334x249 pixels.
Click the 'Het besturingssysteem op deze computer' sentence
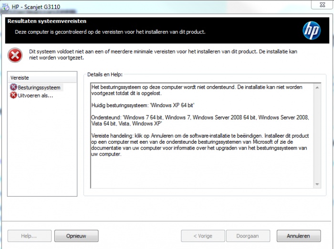197,90
